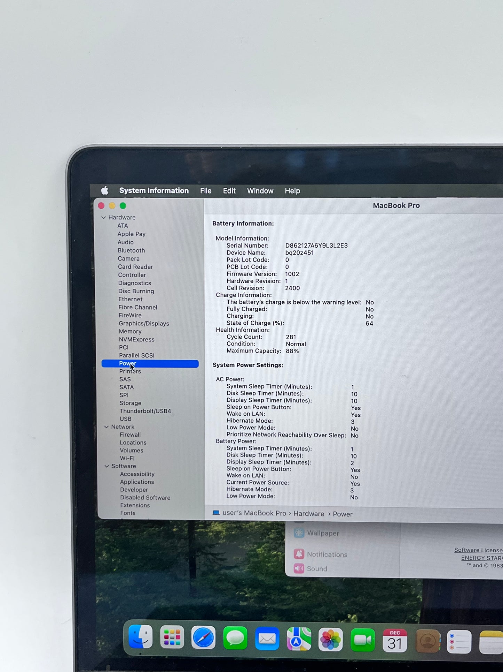Open the Help menu

pos(292,191)
